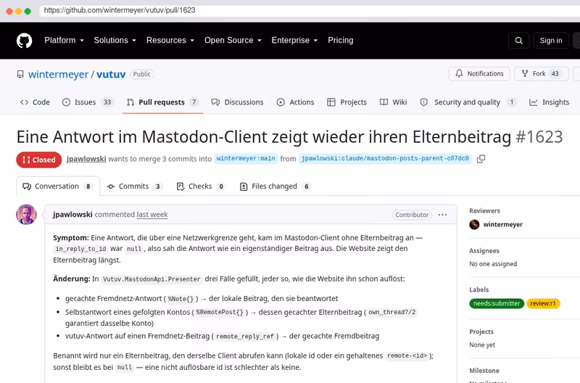
Task: Open the Insights tab
Action: tap(550, 102)
